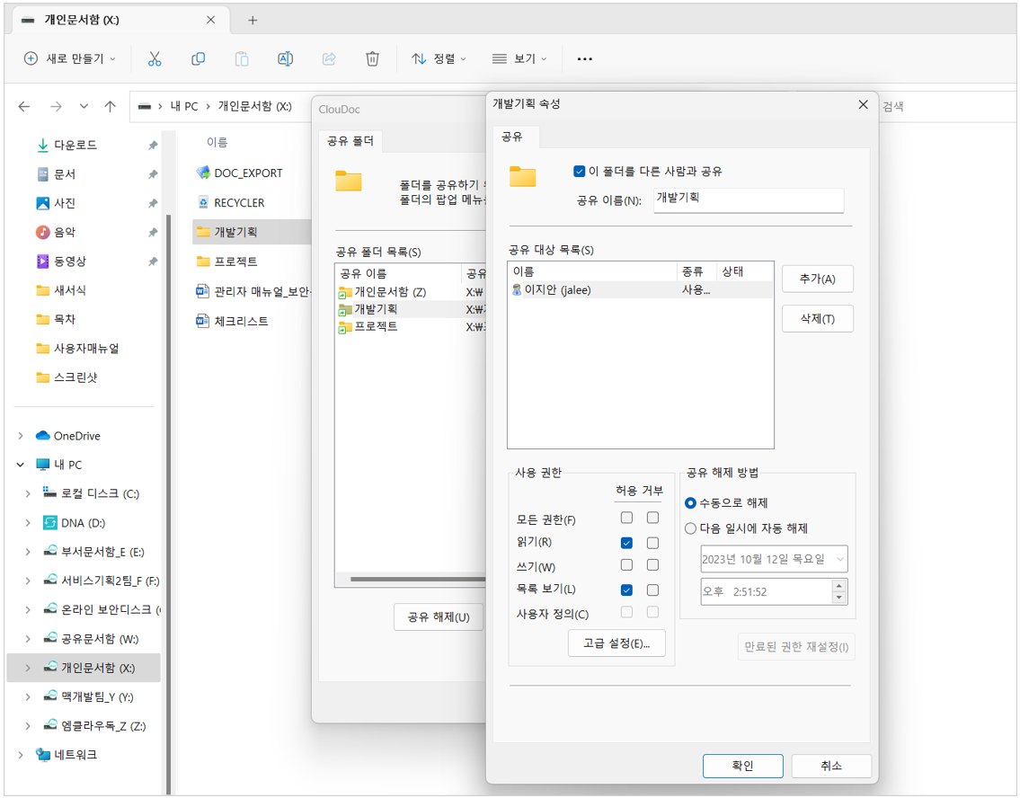Click the Cut scissors icon in toolbar
The height and width of the screenshot is (798, 1020).
pyautogui.click(x=155, y=59)
